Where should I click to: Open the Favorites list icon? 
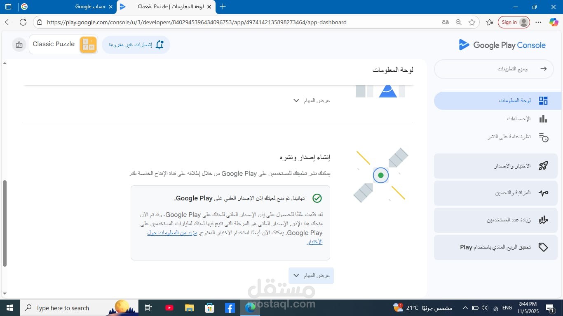tap(490, 22)
